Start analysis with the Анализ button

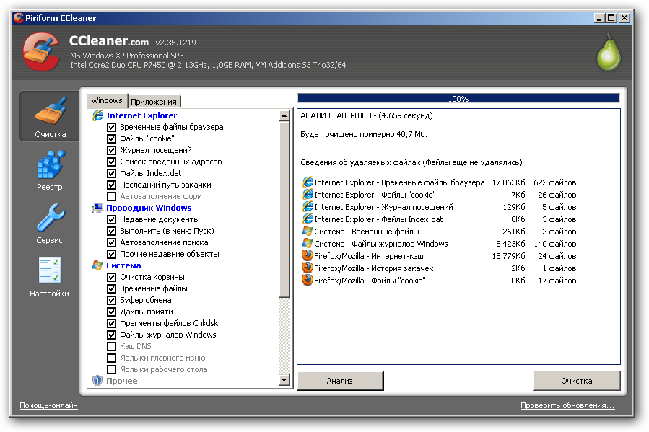tap(340, 381)
